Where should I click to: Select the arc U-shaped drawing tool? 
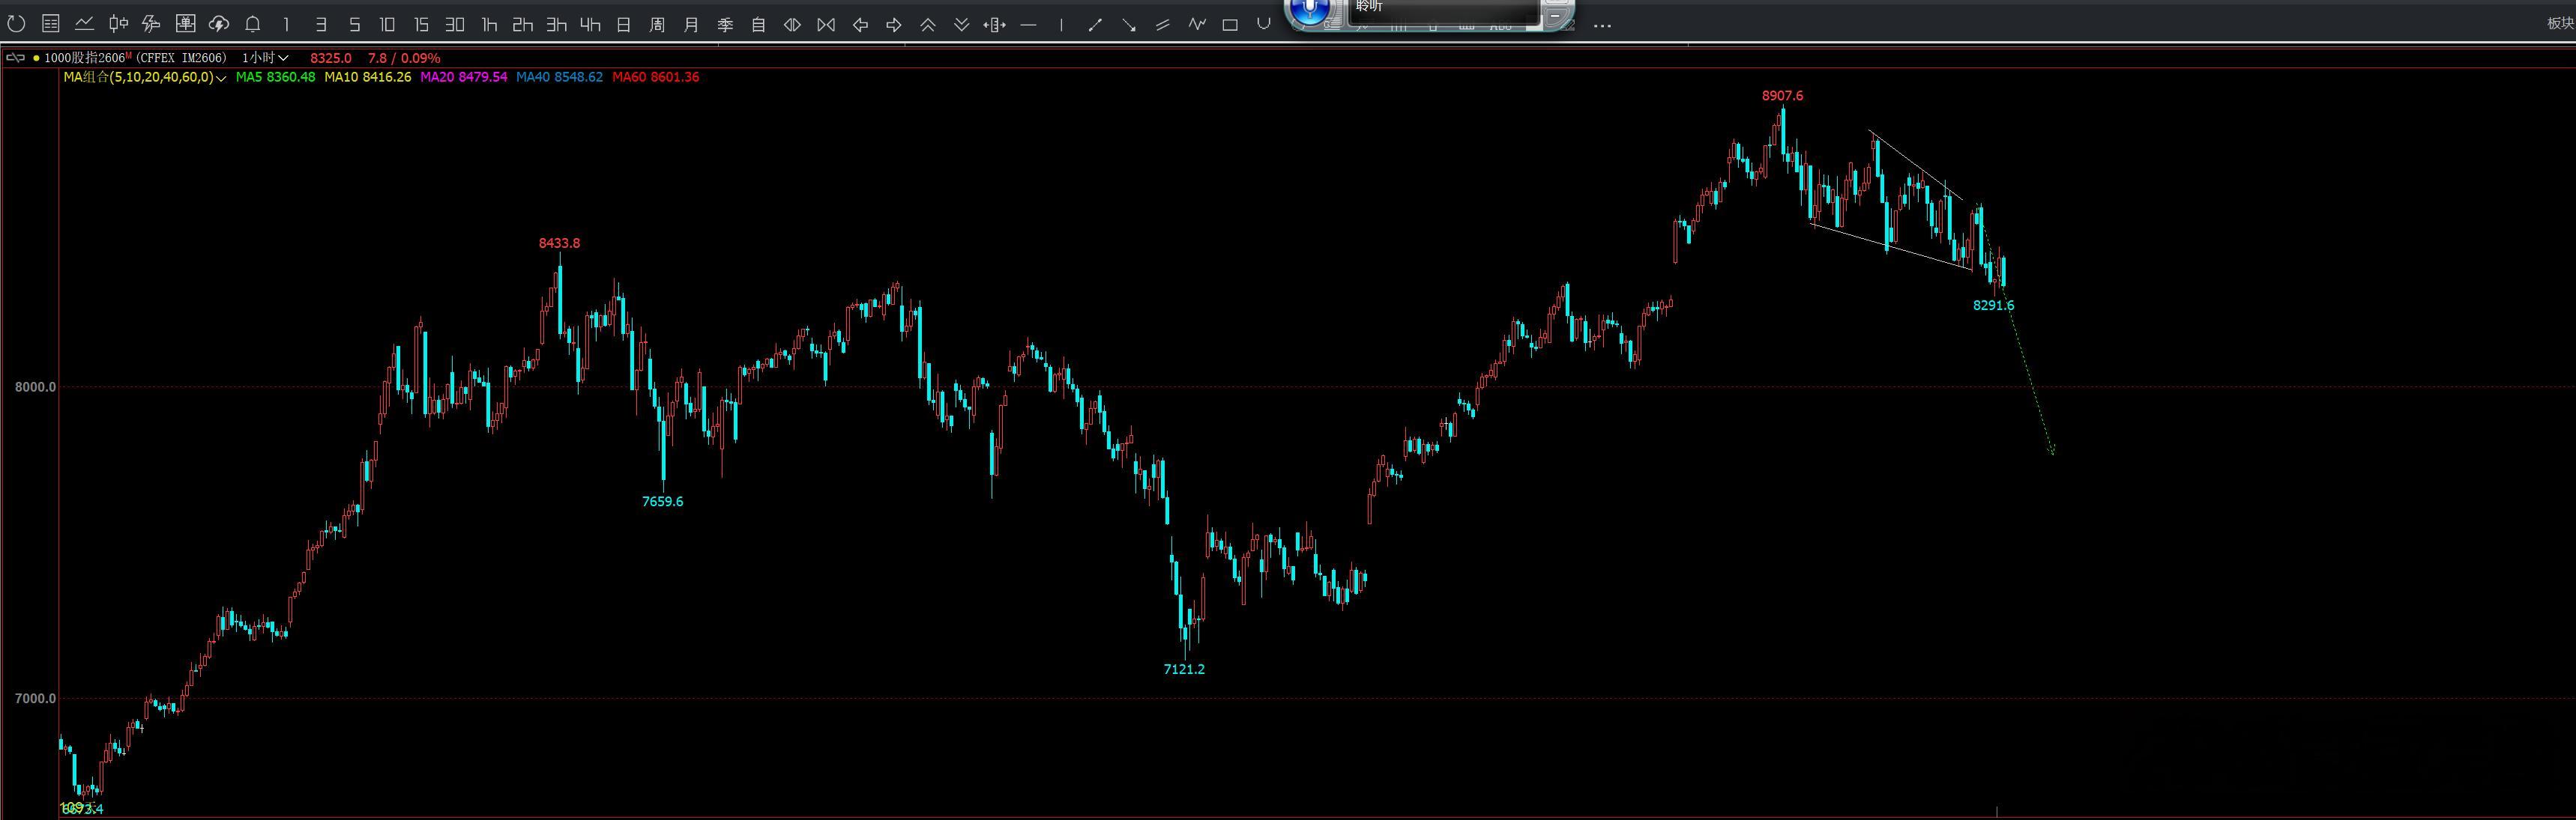(1264, 24)
